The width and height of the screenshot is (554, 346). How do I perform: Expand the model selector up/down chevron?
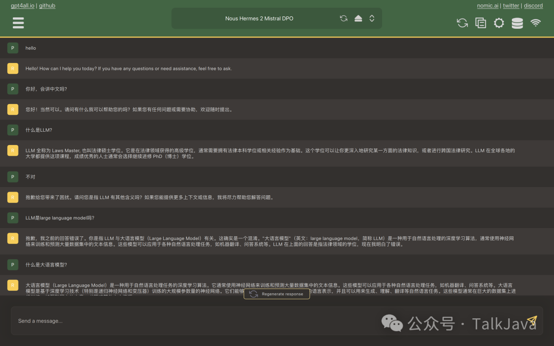tap(372, 18)
